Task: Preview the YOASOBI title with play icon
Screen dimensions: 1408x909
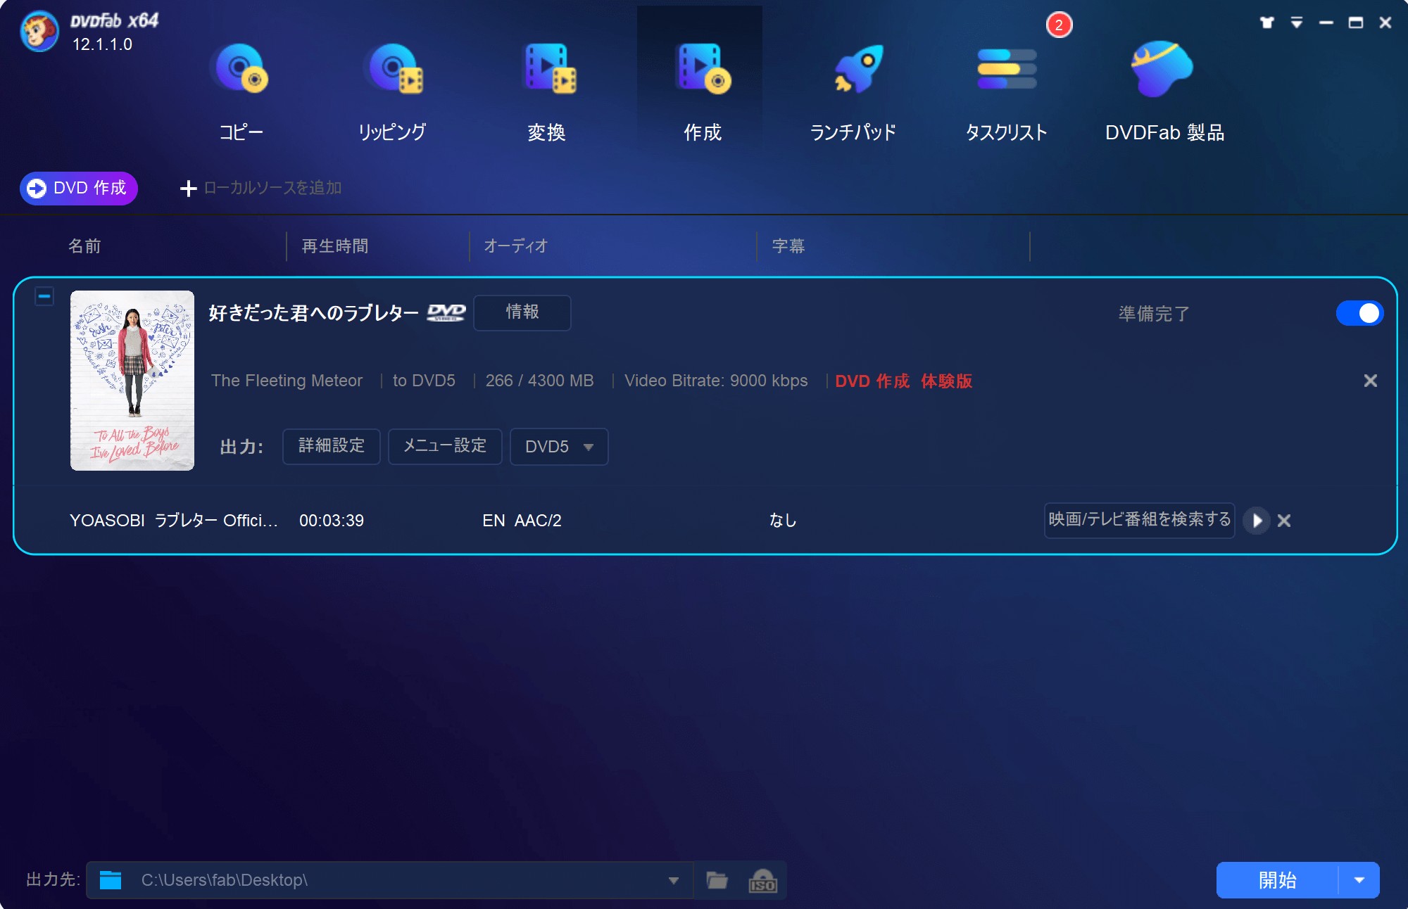Action: [1257, 521]
